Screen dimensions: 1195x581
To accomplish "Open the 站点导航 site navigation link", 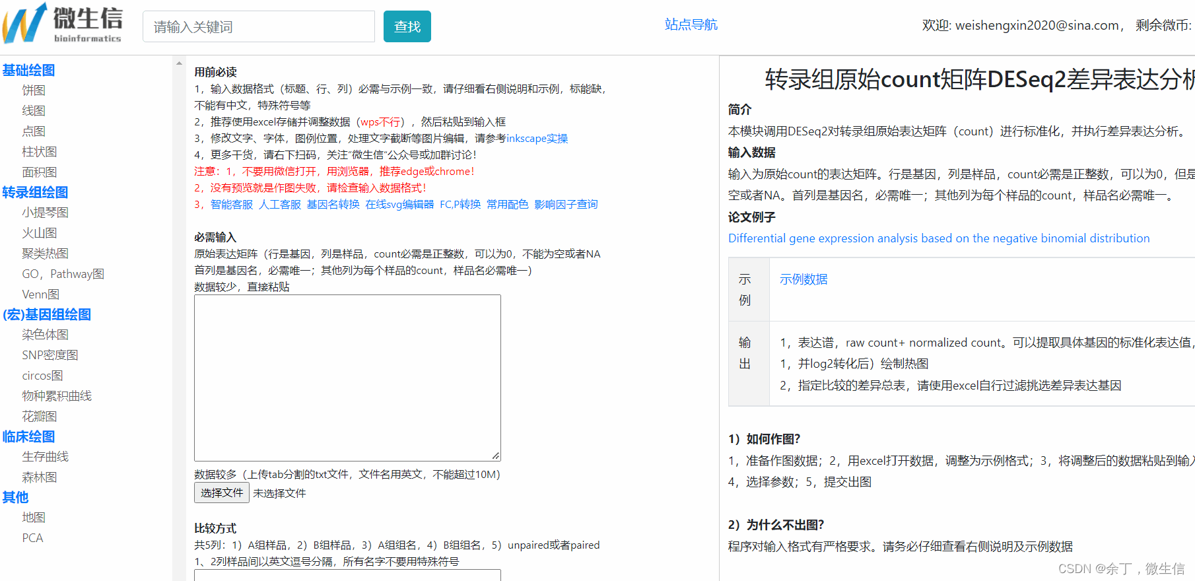I will (691, 24).
